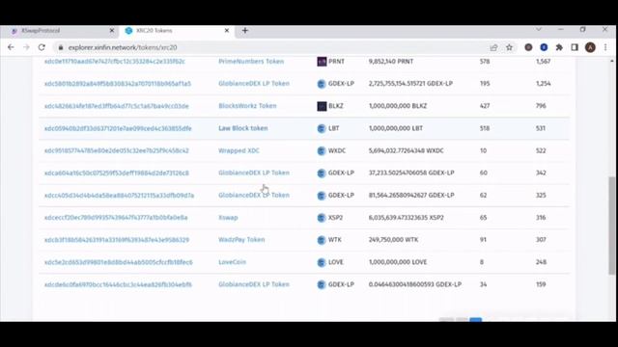
Task: Select the 249,750,000 WTK supply value
Action: click(394, 240)
